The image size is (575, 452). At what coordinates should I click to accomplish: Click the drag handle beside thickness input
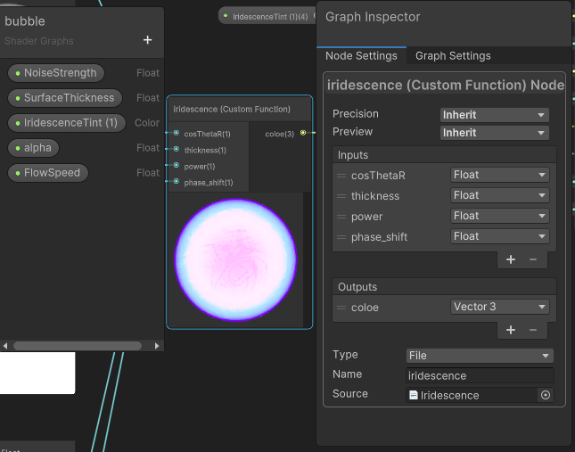(341, 196)
